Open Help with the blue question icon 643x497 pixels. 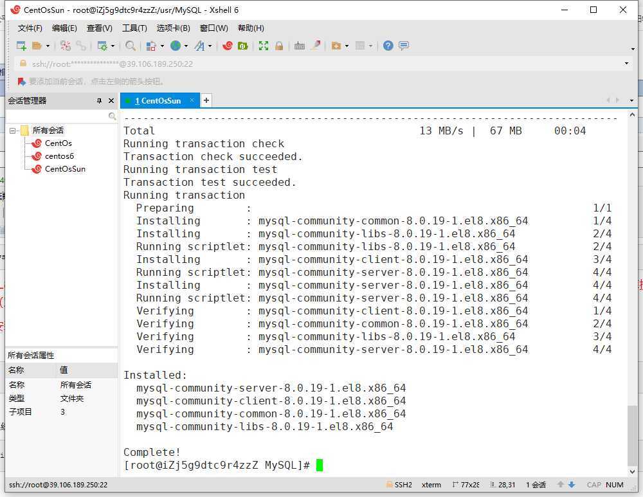coord(388,46)
